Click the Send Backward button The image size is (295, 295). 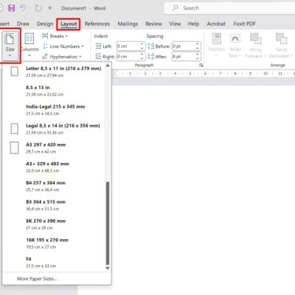(281, 45)
